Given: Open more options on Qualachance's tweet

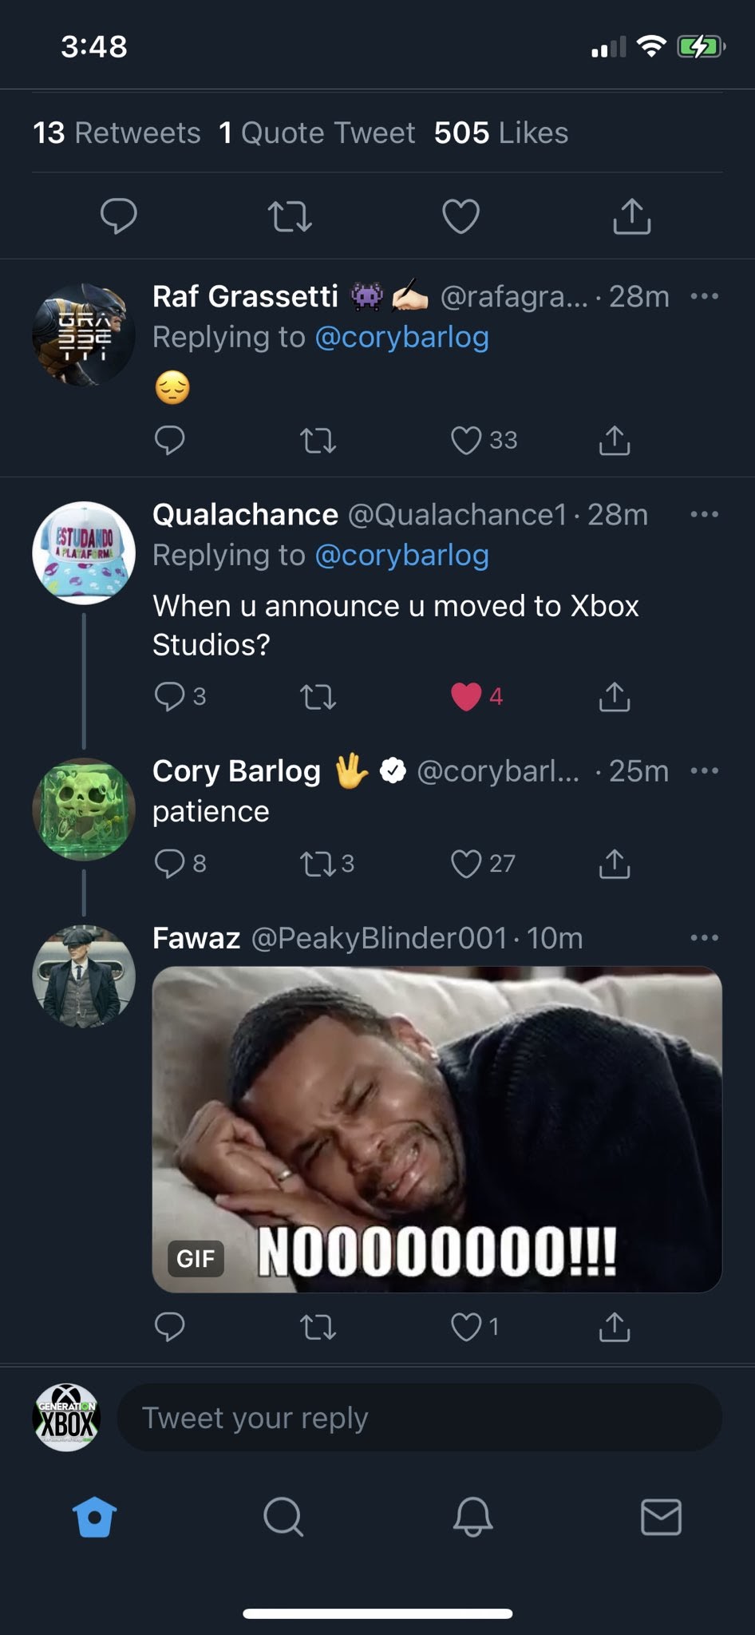Looking at the screenshot, I should pyautogui.click(x=704, y=514).
